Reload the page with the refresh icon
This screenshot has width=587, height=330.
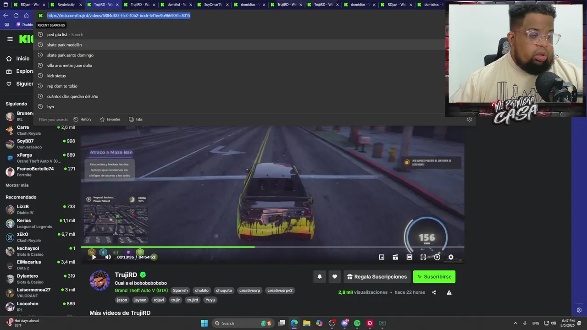(16, 15)
